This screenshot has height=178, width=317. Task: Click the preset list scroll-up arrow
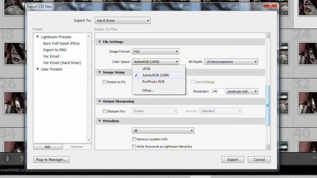(x=89, y=36)
